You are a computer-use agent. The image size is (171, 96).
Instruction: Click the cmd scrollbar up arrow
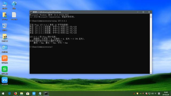click(151, 15)
